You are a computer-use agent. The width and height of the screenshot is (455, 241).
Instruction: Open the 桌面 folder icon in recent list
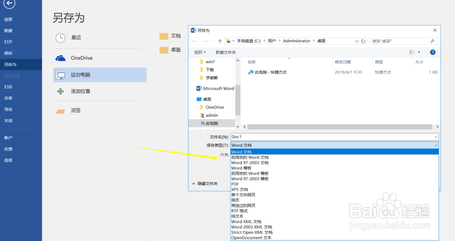pyautogui.click(x=164, y=50)
